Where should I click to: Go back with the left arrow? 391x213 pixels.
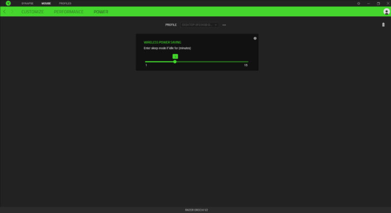point(5,11)
